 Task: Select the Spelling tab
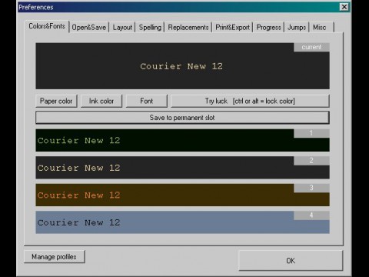click(150, 27)
